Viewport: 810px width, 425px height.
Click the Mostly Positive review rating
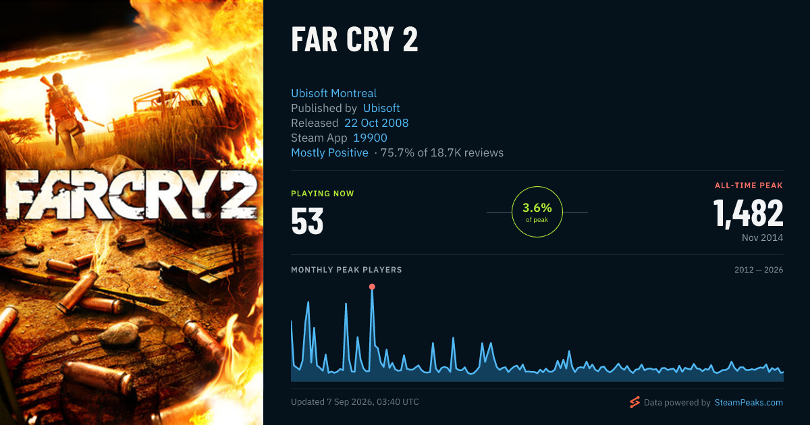329,152
